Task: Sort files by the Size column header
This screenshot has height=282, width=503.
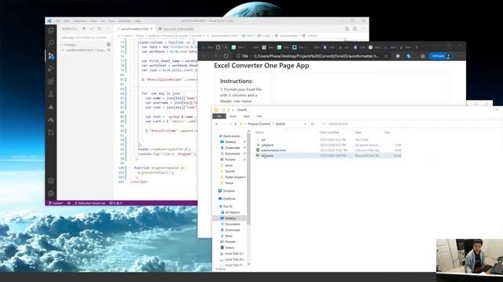Action: pyautogui.click(x=387, y=132)
